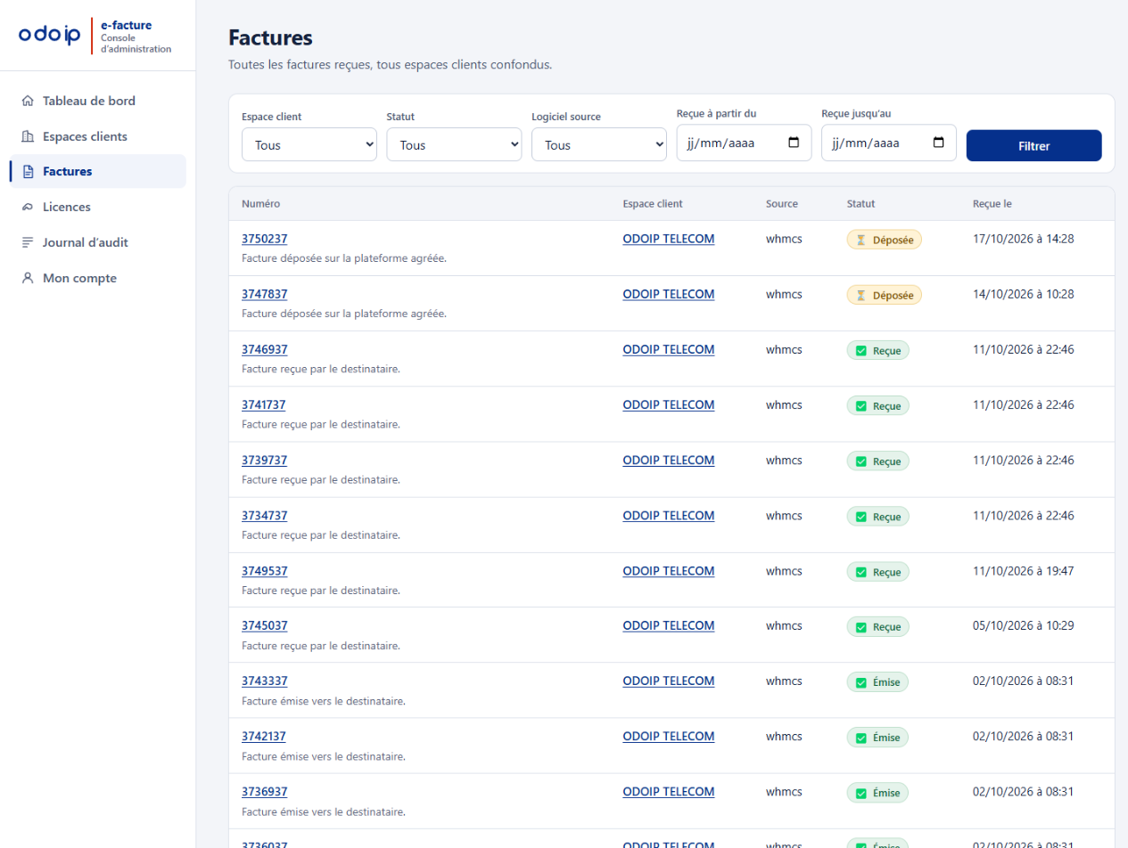Image resolution: width=1128 pixels, height=848 pixels.
Task: Click the Filtrer button
Action: tap(1034, 146)
